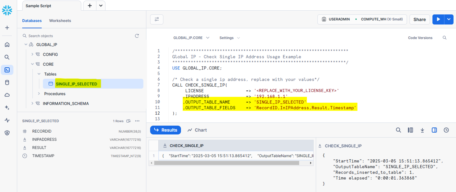Image resolution: width=456 pixels, height=192 pixels.
Task: Expand the CONFIG schema
Action: pyautogui.click(x=32, y=54)
